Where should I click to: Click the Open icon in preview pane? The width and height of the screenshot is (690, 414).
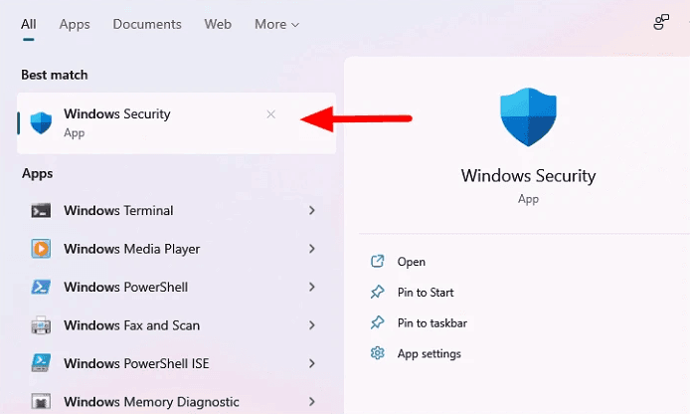[378, 261]
